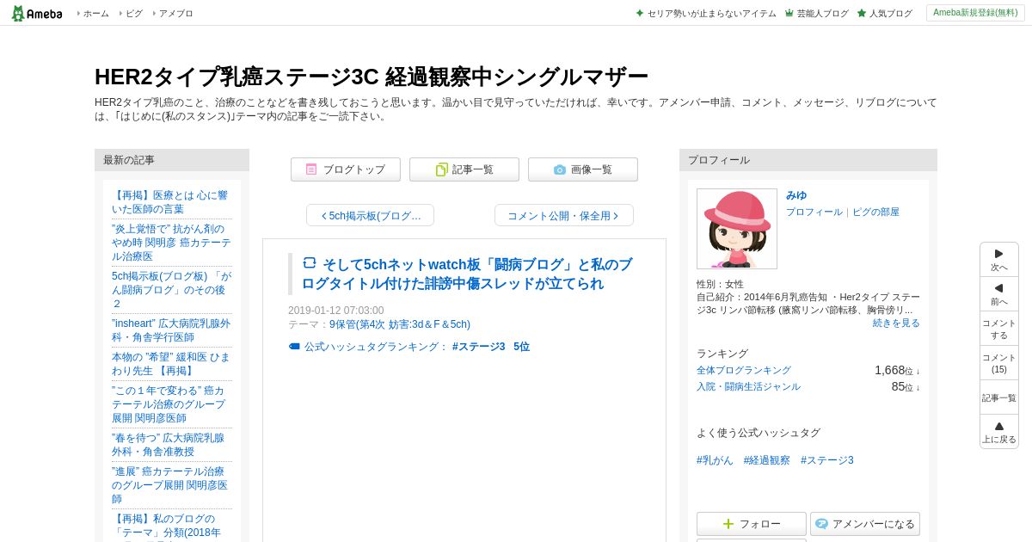This screenshot has height=542, width=1032.
Task: Expand profile with 続きを見る
Action: (x=896, y=323)
